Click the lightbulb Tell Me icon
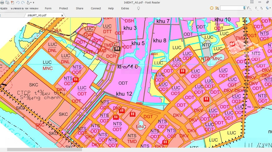 pyautogui.click(x=138, y=8)
